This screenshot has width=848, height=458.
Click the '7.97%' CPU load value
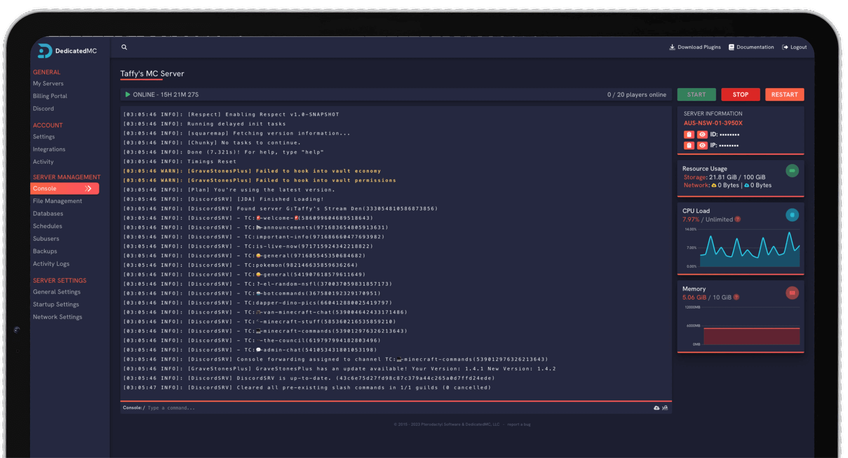tap(691, 219)
